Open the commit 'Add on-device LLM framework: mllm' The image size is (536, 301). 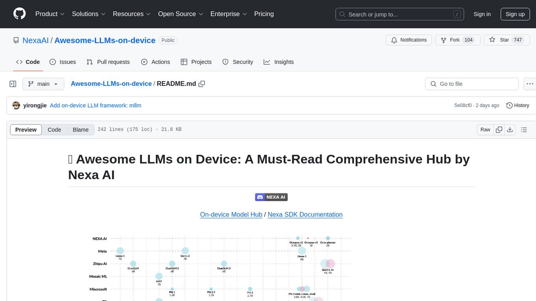[x=95, y=106]
